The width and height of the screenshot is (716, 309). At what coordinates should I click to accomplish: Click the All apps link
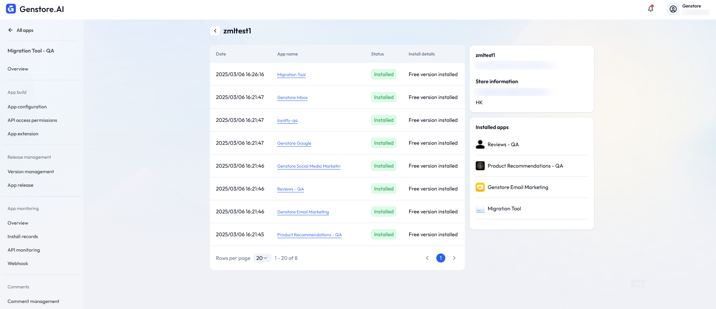click(x=25, y=30)
